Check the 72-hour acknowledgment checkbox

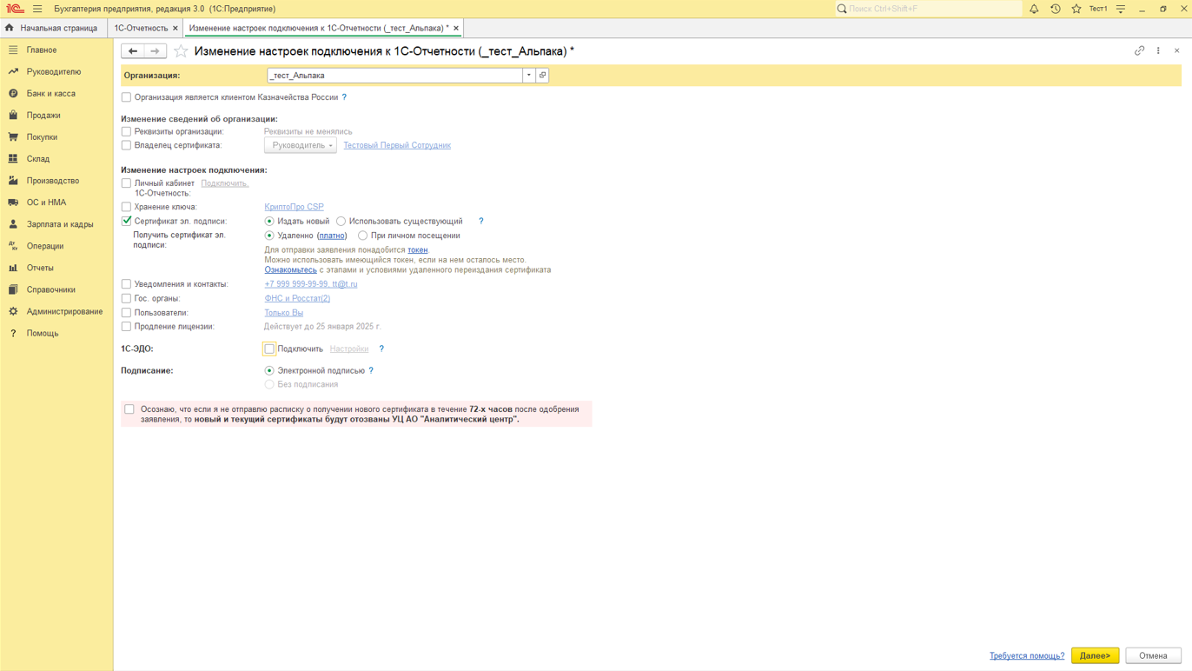(x=129, y=409)
